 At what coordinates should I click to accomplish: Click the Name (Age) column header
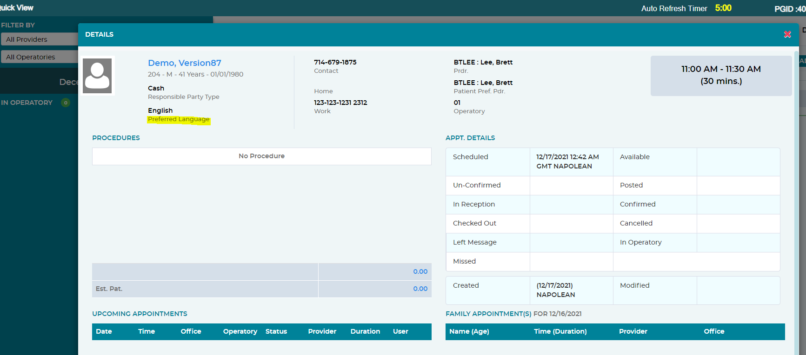click(x=469, y=331)
